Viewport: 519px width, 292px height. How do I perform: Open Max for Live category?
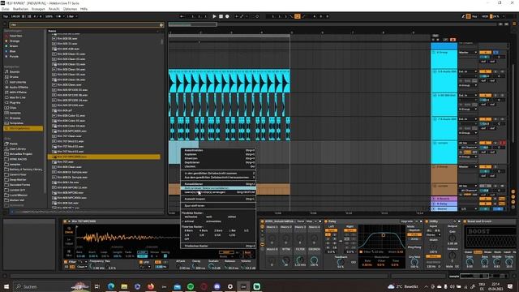[18, 97]
